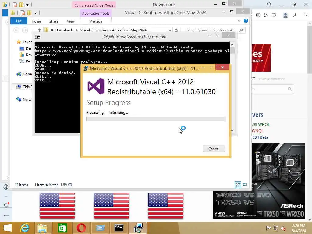Select Homegroup in the navigation pane
Viewport: 312px width, 234px height.
pos(24,74)
